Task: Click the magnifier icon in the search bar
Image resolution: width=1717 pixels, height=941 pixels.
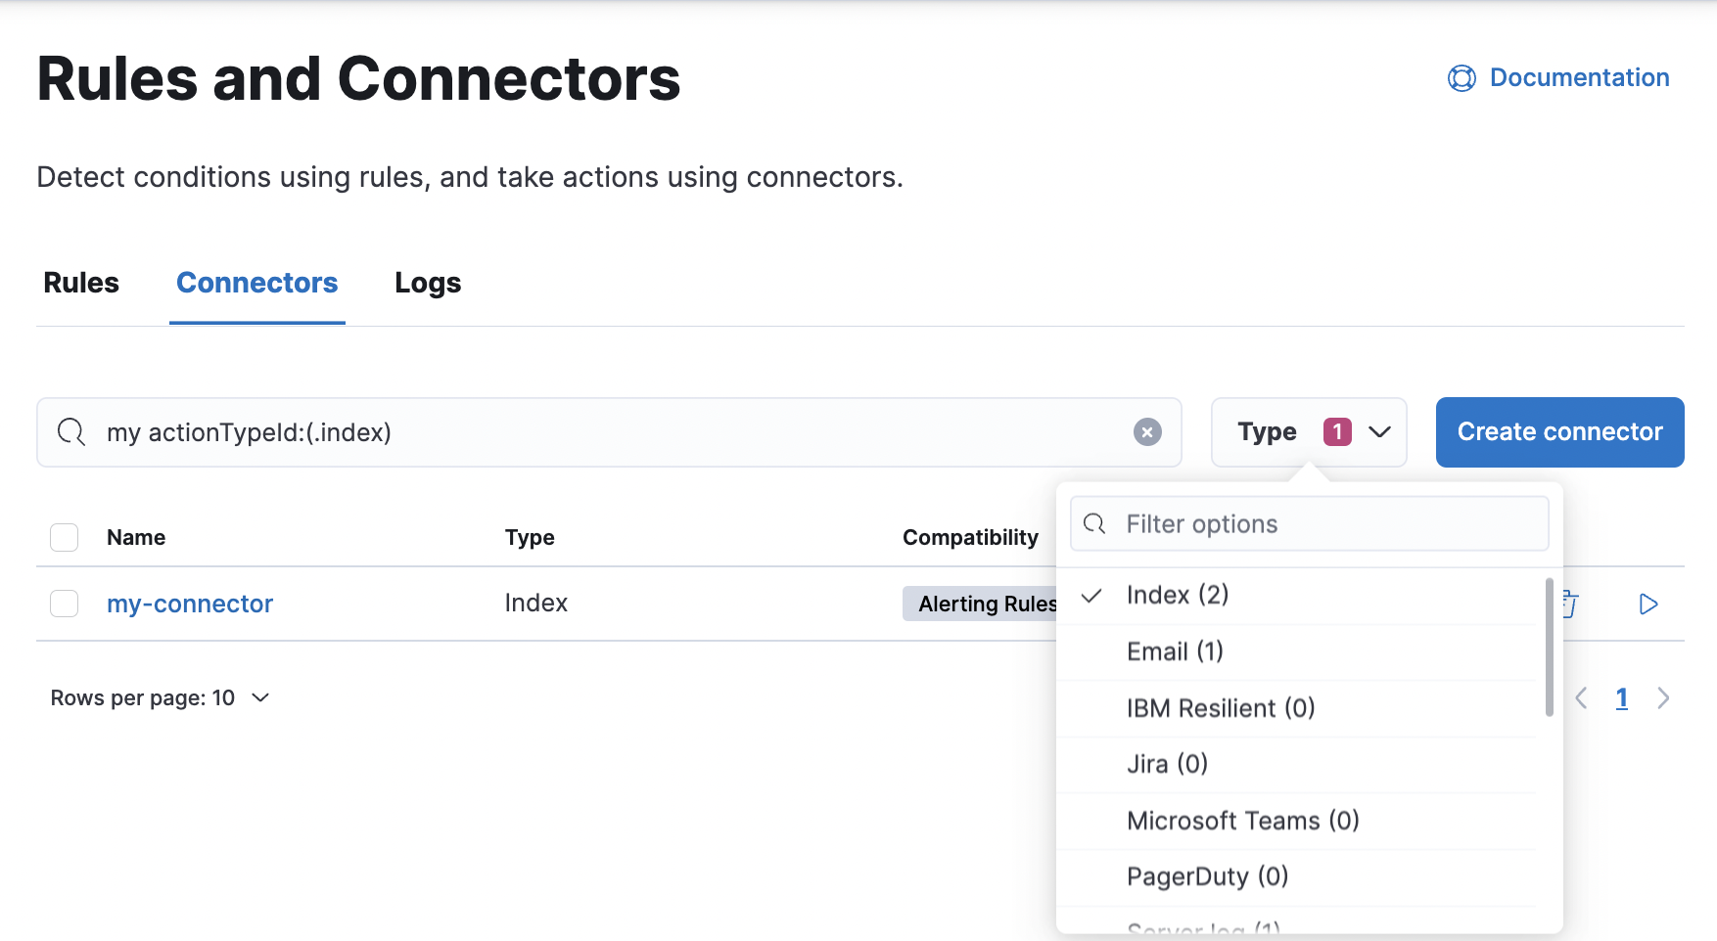Action: click(71, 431)
